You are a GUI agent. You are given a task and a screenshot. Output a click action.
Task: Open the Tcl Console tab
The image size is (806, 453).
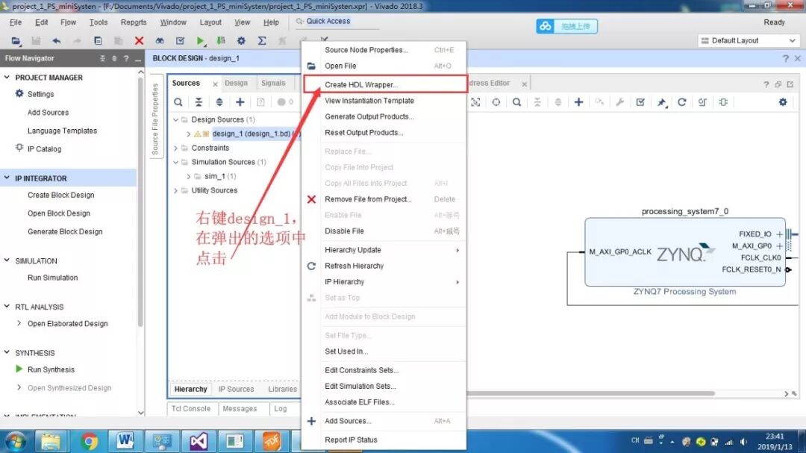click(x=191, y=409)
